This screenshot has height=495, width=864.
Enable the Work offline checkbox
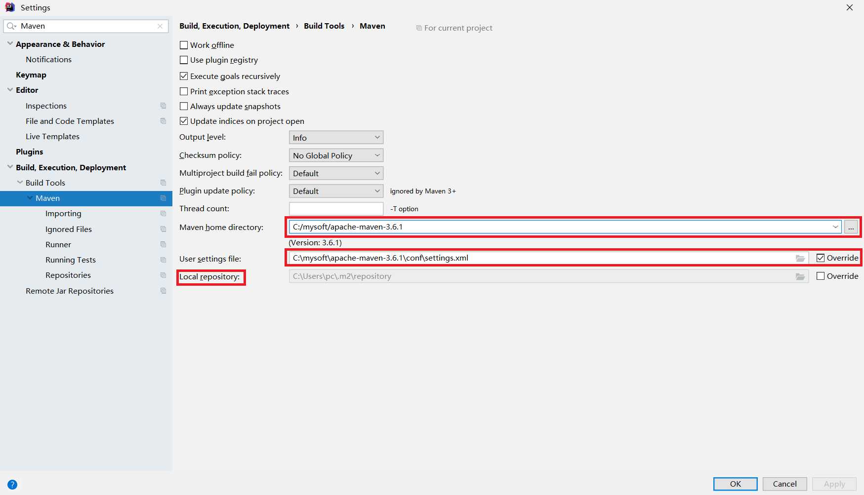pyautogui.click(x=184, y=45)
